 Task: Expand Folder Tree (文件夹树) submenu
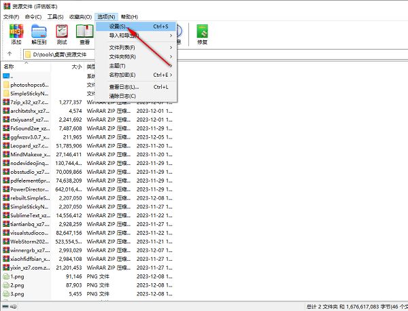coord(136,56)
